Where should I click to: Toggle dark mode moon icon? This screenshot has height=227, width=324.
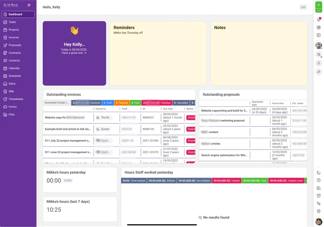[x=319, y=173]
